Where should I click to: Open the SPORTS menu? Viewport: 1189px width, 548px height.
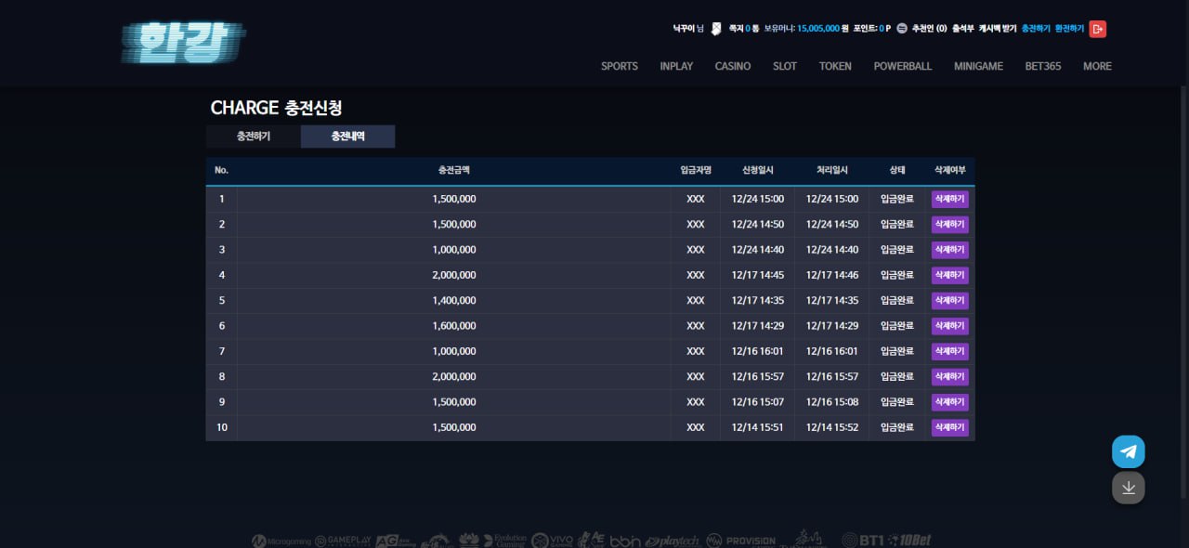(x=619, y=66)
